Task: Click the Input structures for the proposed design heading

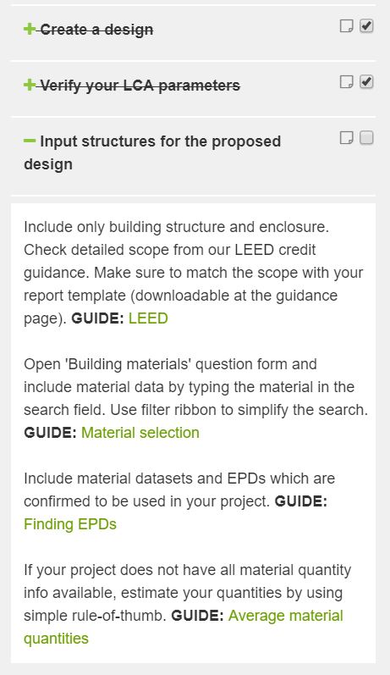Action: coord(152,152)
